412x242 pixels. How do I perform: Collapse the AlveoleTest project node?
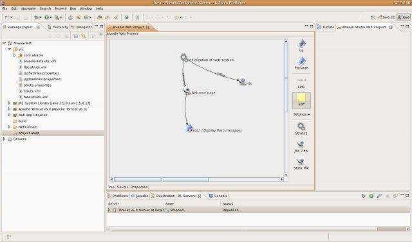5,43
